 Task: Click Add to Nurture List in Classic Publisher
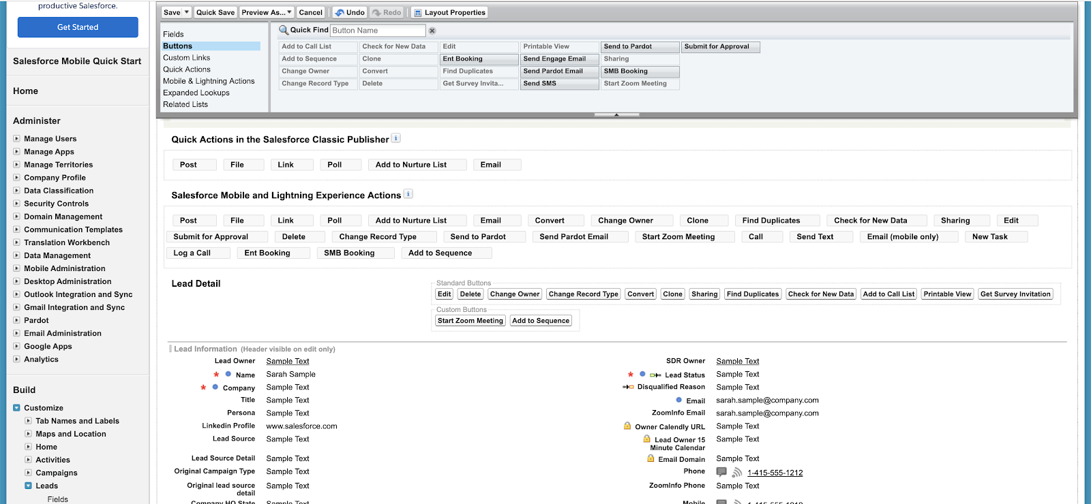(417, 165)
